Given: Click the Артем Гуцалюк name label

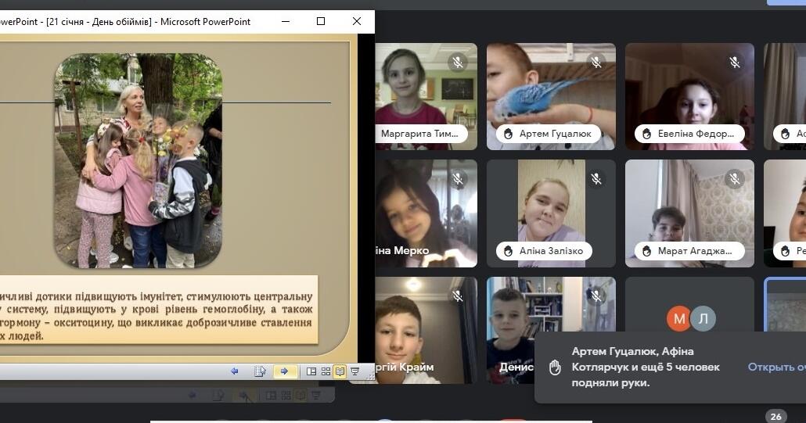Looking at the screenshot, I should (x=549, y=134).
